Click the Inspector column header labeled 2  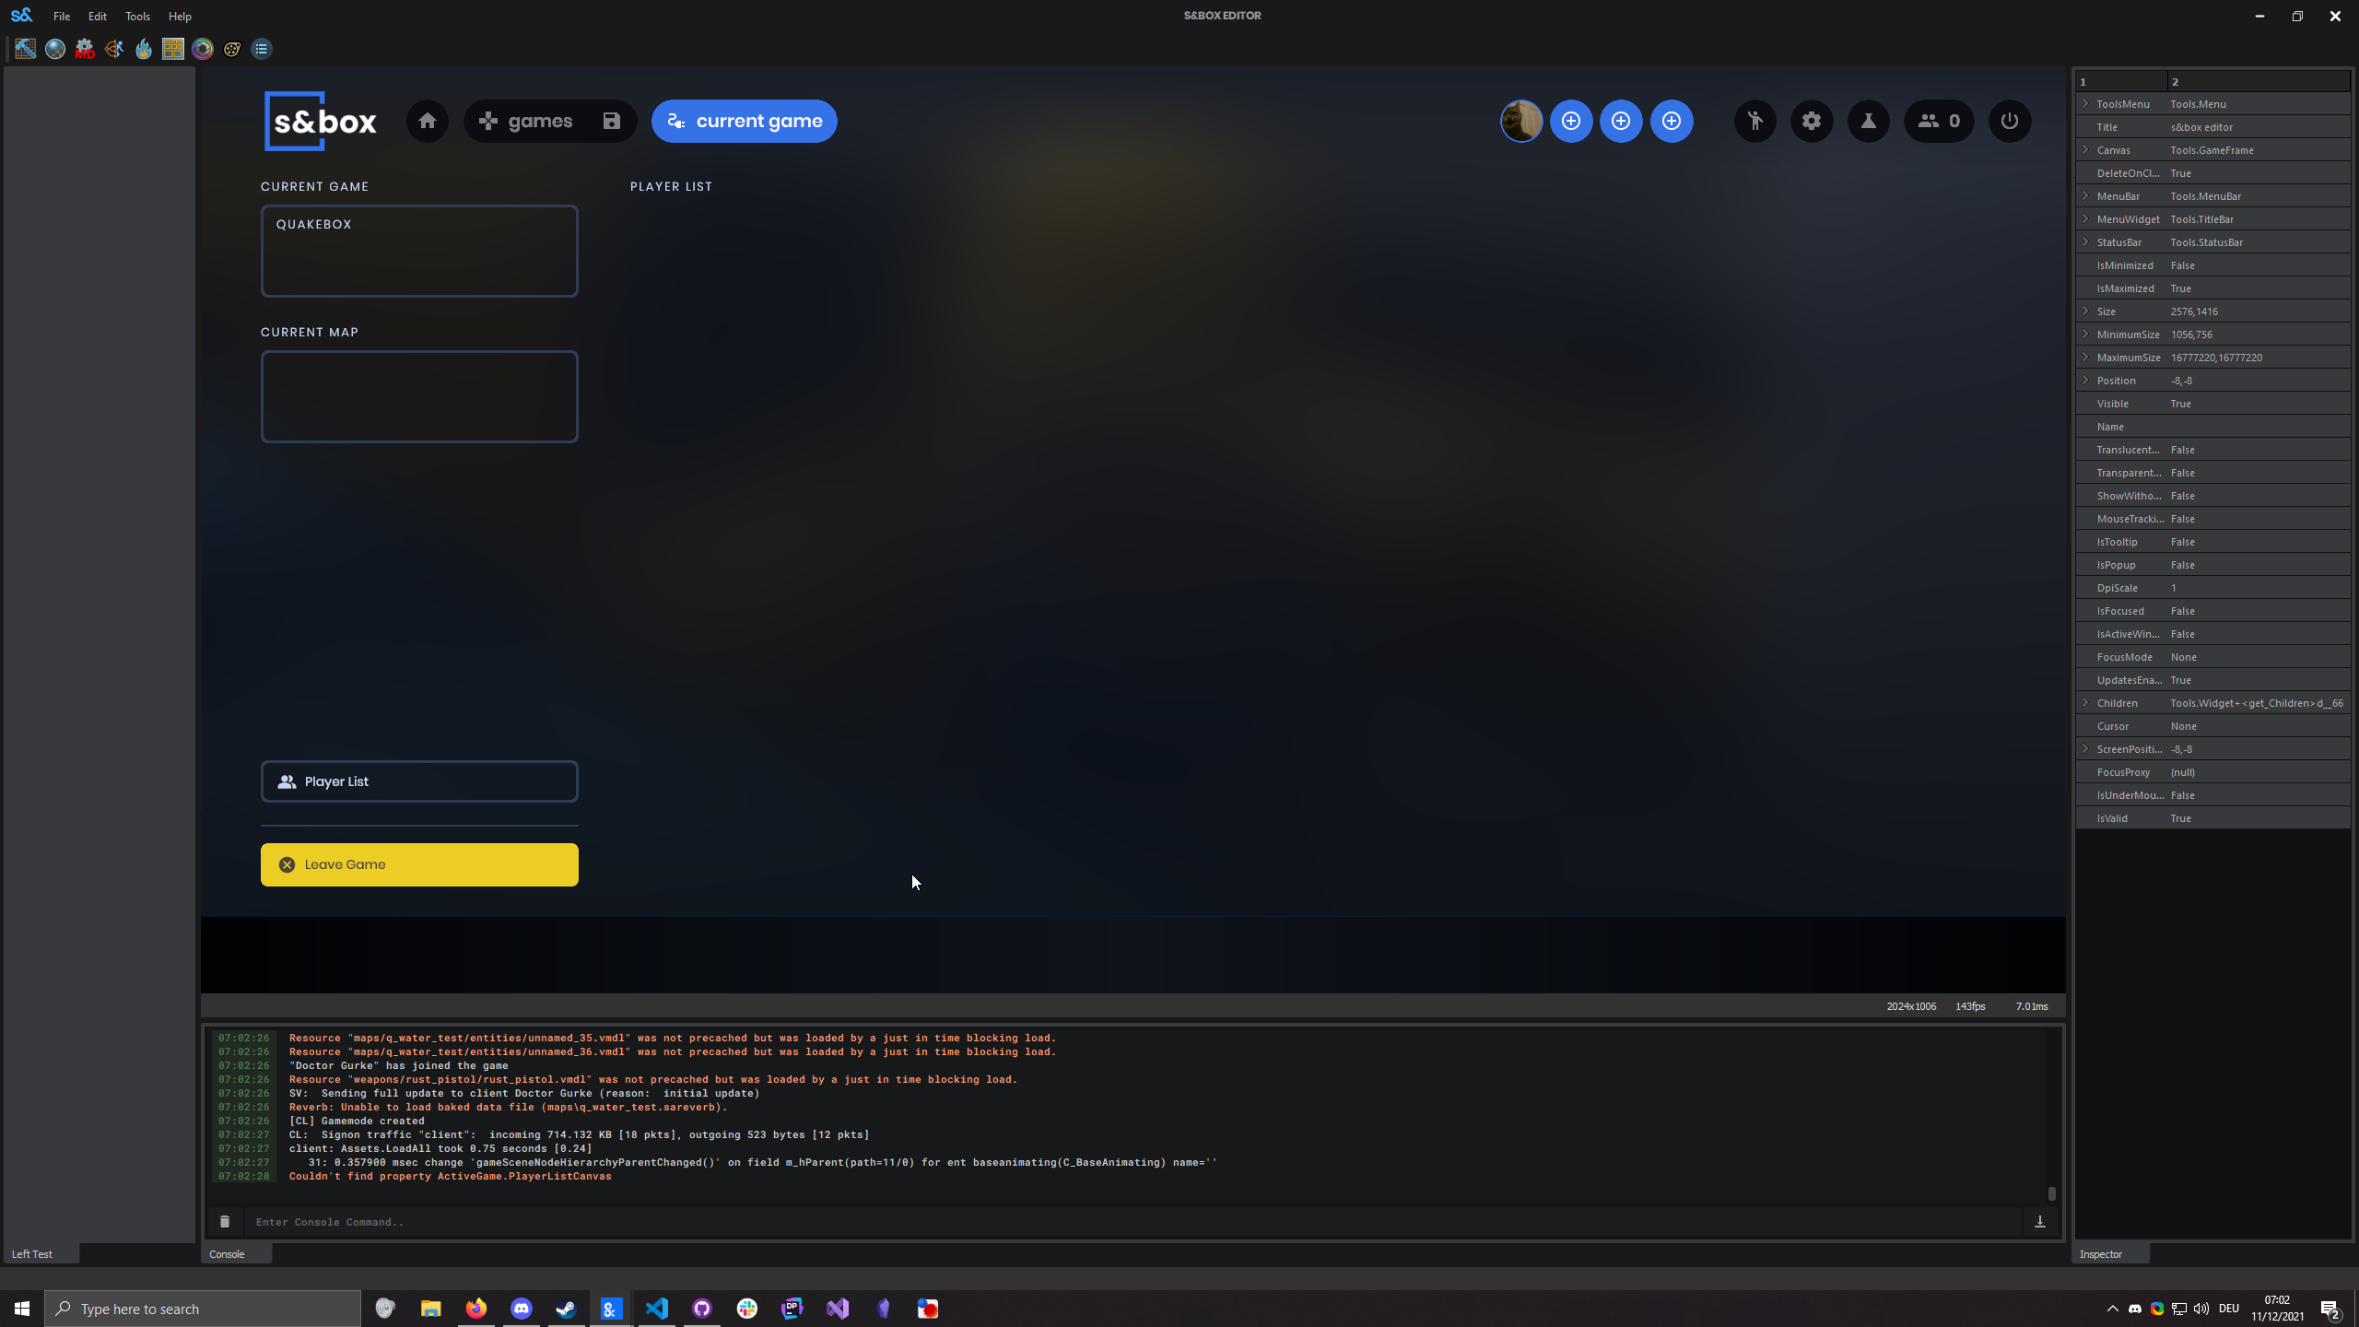(x=2259, y=81)
